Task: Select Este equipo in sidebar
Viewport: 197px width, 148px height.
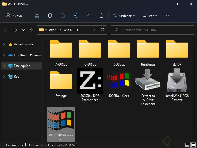Action: click(x=22, y=66)
